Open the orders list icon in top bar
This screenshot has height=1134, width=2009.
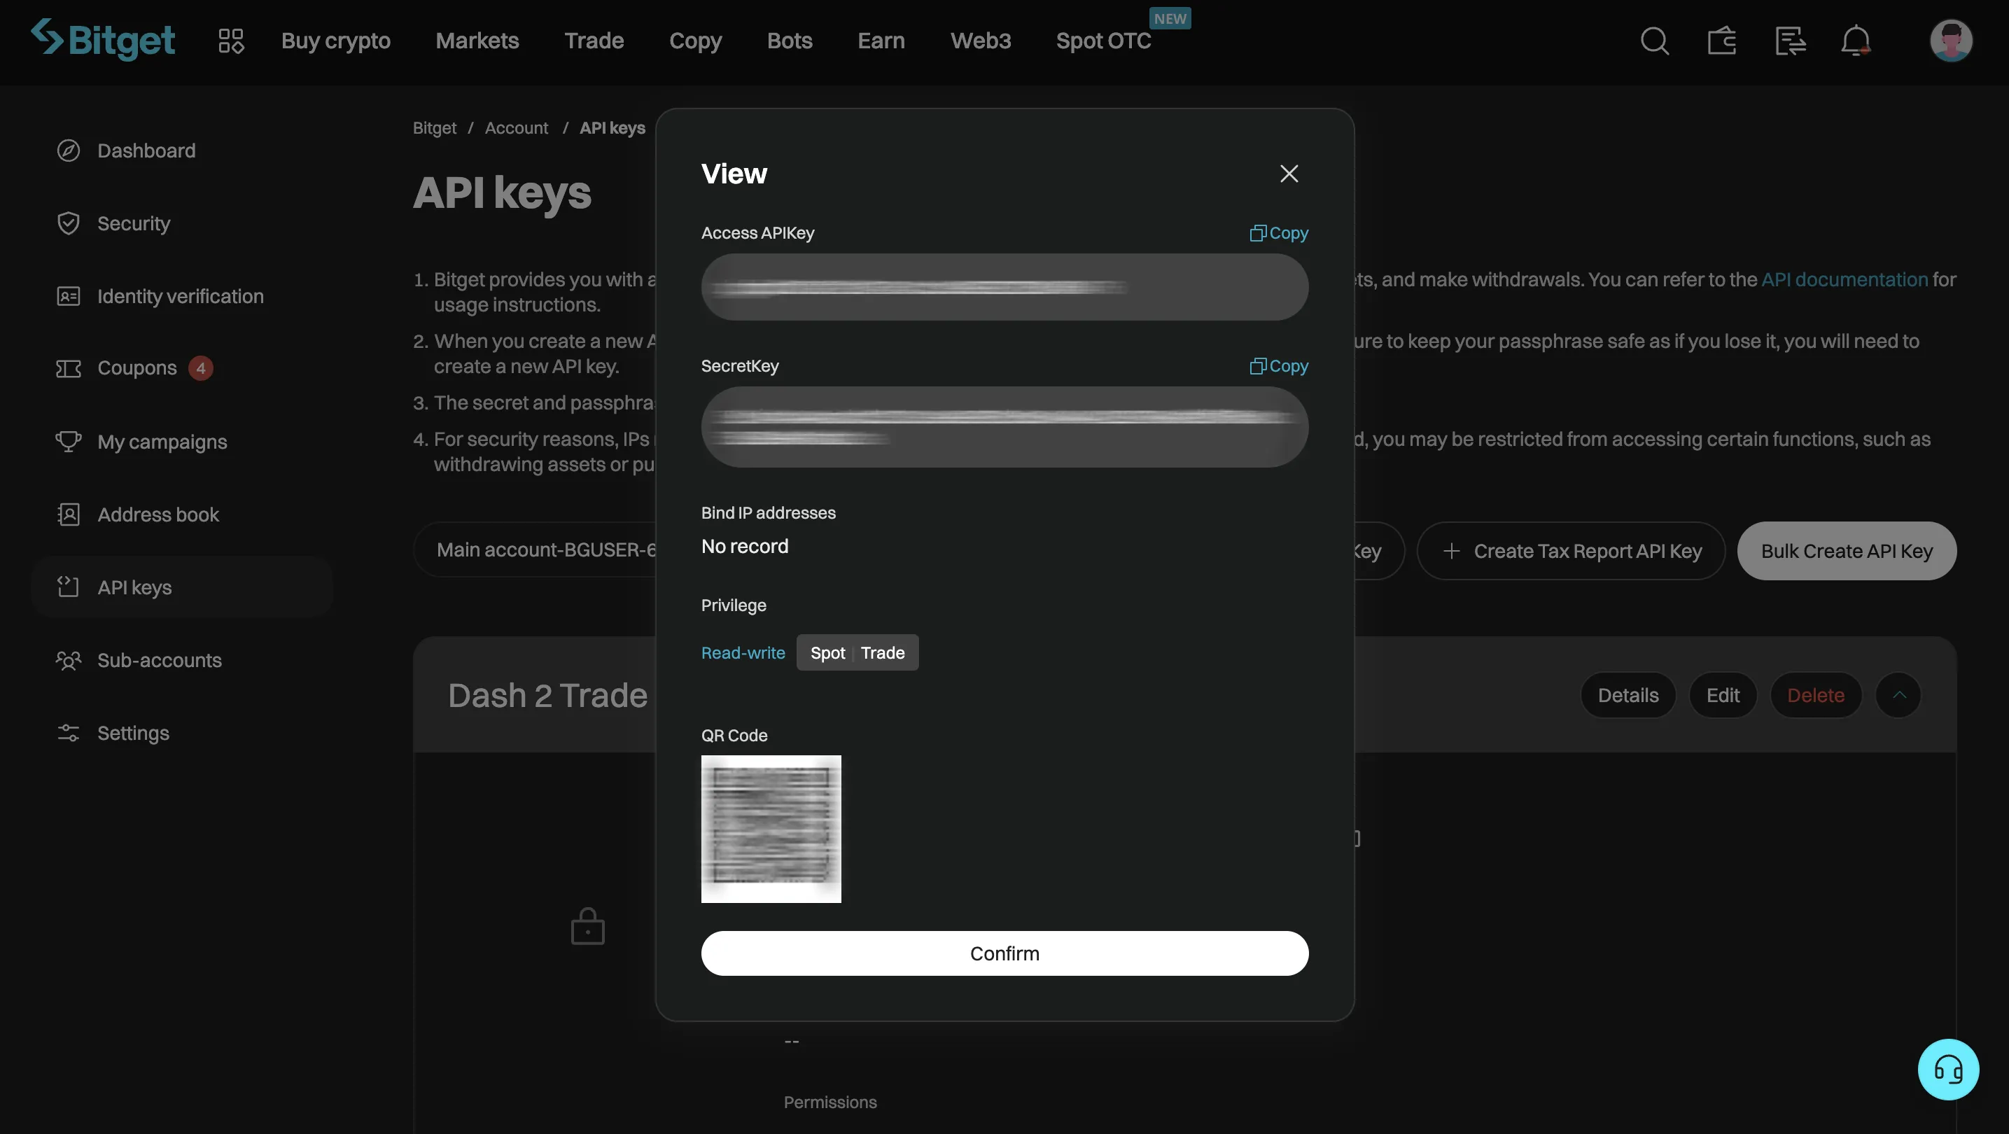click(1790, 41)
